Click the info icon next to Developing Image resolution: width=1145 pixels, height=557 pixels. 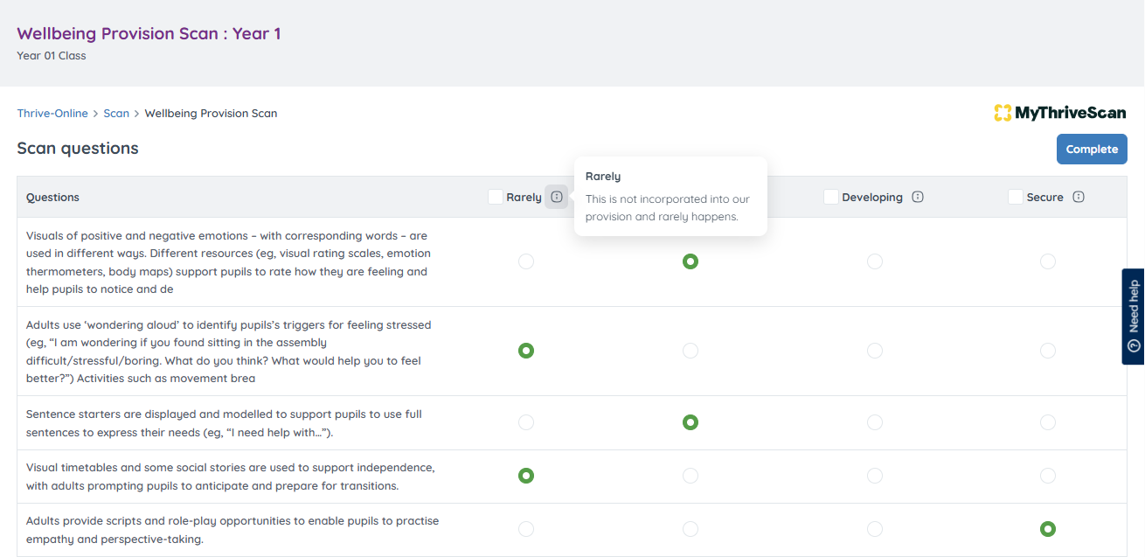(x=917, y=197)
